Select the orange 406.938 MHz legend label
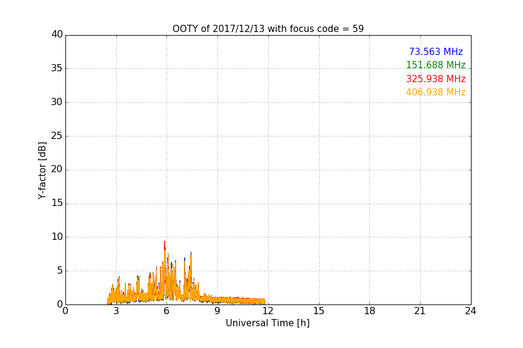The width and height of the screenshot is (523, 348). pos(436,92)
